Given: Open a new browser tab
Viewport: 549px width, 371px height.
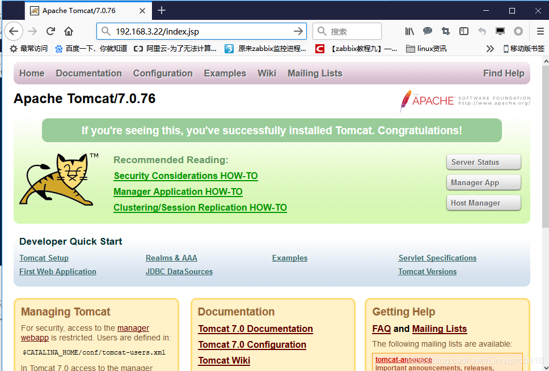Looking at the screenshot, I should [x=162, y=11].
